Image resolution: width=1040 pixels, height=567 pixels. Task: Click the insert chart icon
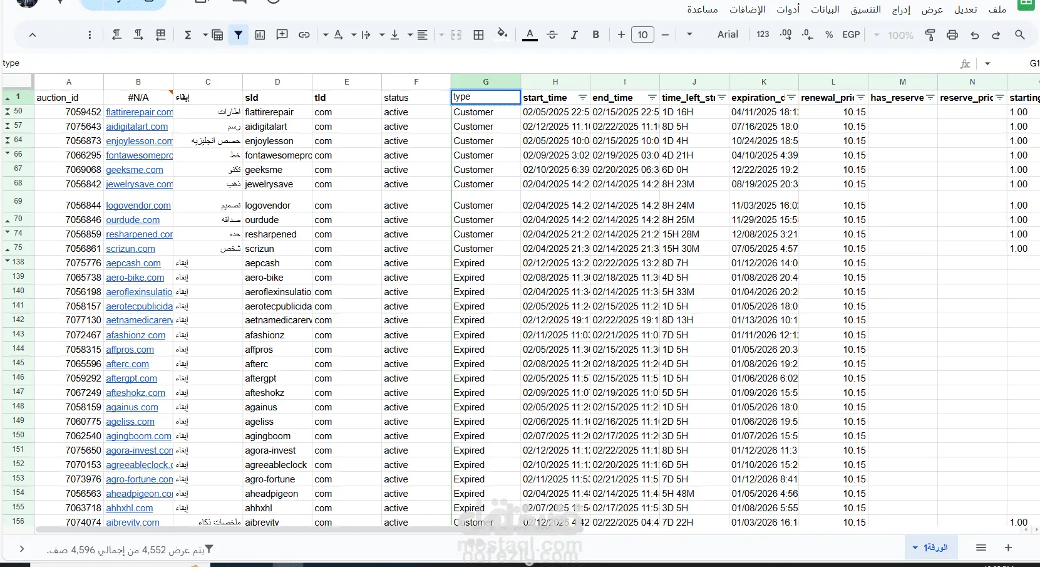coord(260,35)
